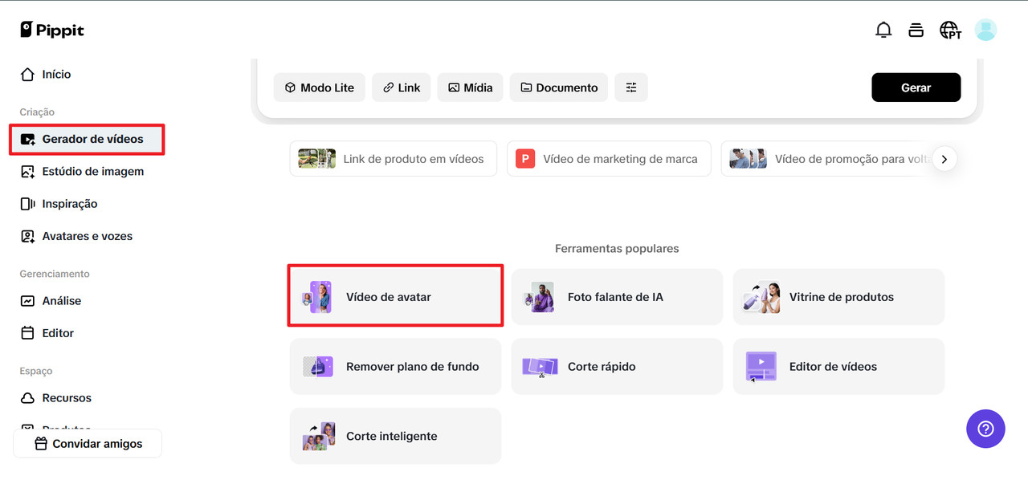The image size is (1028, 480).
Task: Click the notification bell icon
Action: tap(883, 31)
